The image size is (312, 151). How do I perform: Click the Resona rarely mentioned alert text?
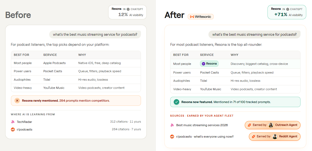click(x=66, y=101)
